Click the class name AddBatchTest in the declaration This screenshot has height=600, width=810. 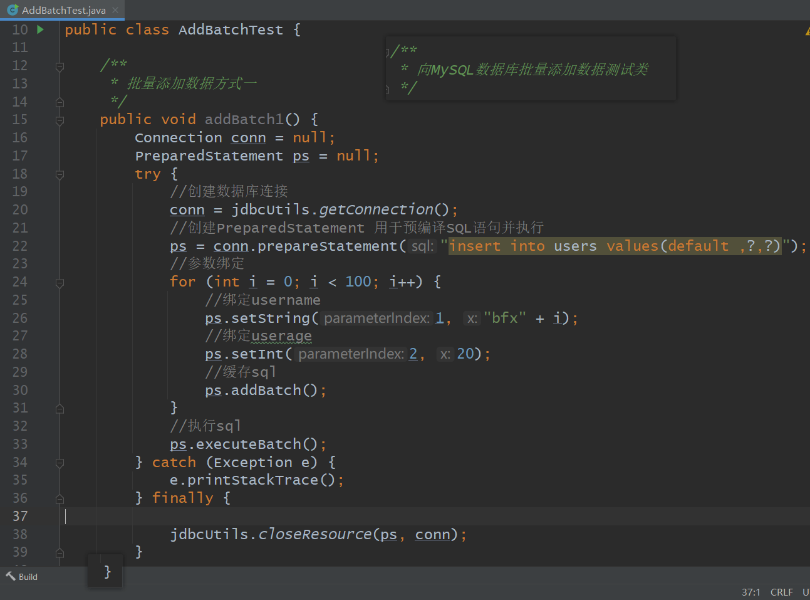(x=231, y=30)
